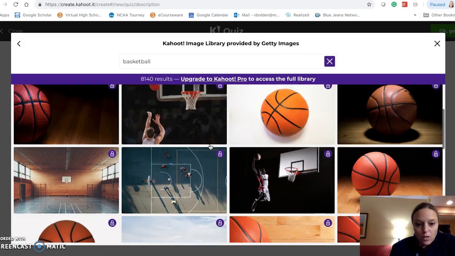Open the NCAA Tourney bookmark
Viewport: 455px width, 256px height.
[127, 15]
